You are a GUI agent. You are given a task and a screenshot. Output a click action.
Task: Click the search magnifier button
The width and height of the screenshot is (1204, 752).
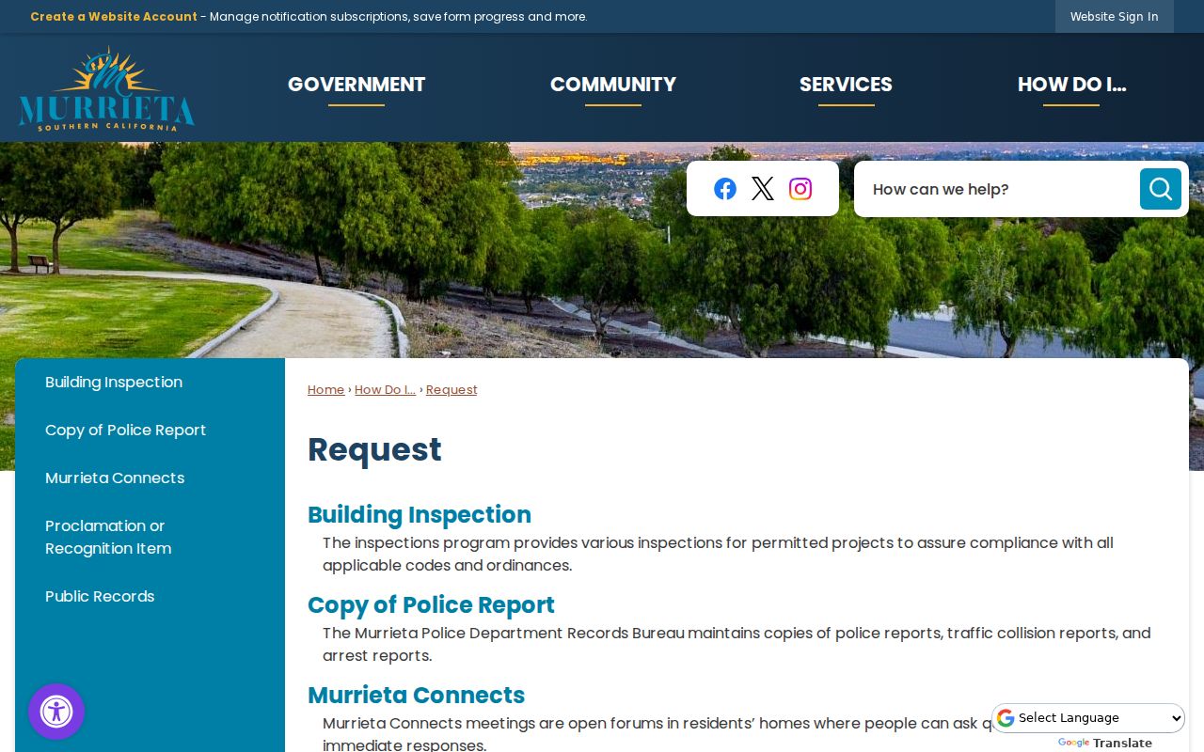pyautogui.click(x=1161, y=189)
